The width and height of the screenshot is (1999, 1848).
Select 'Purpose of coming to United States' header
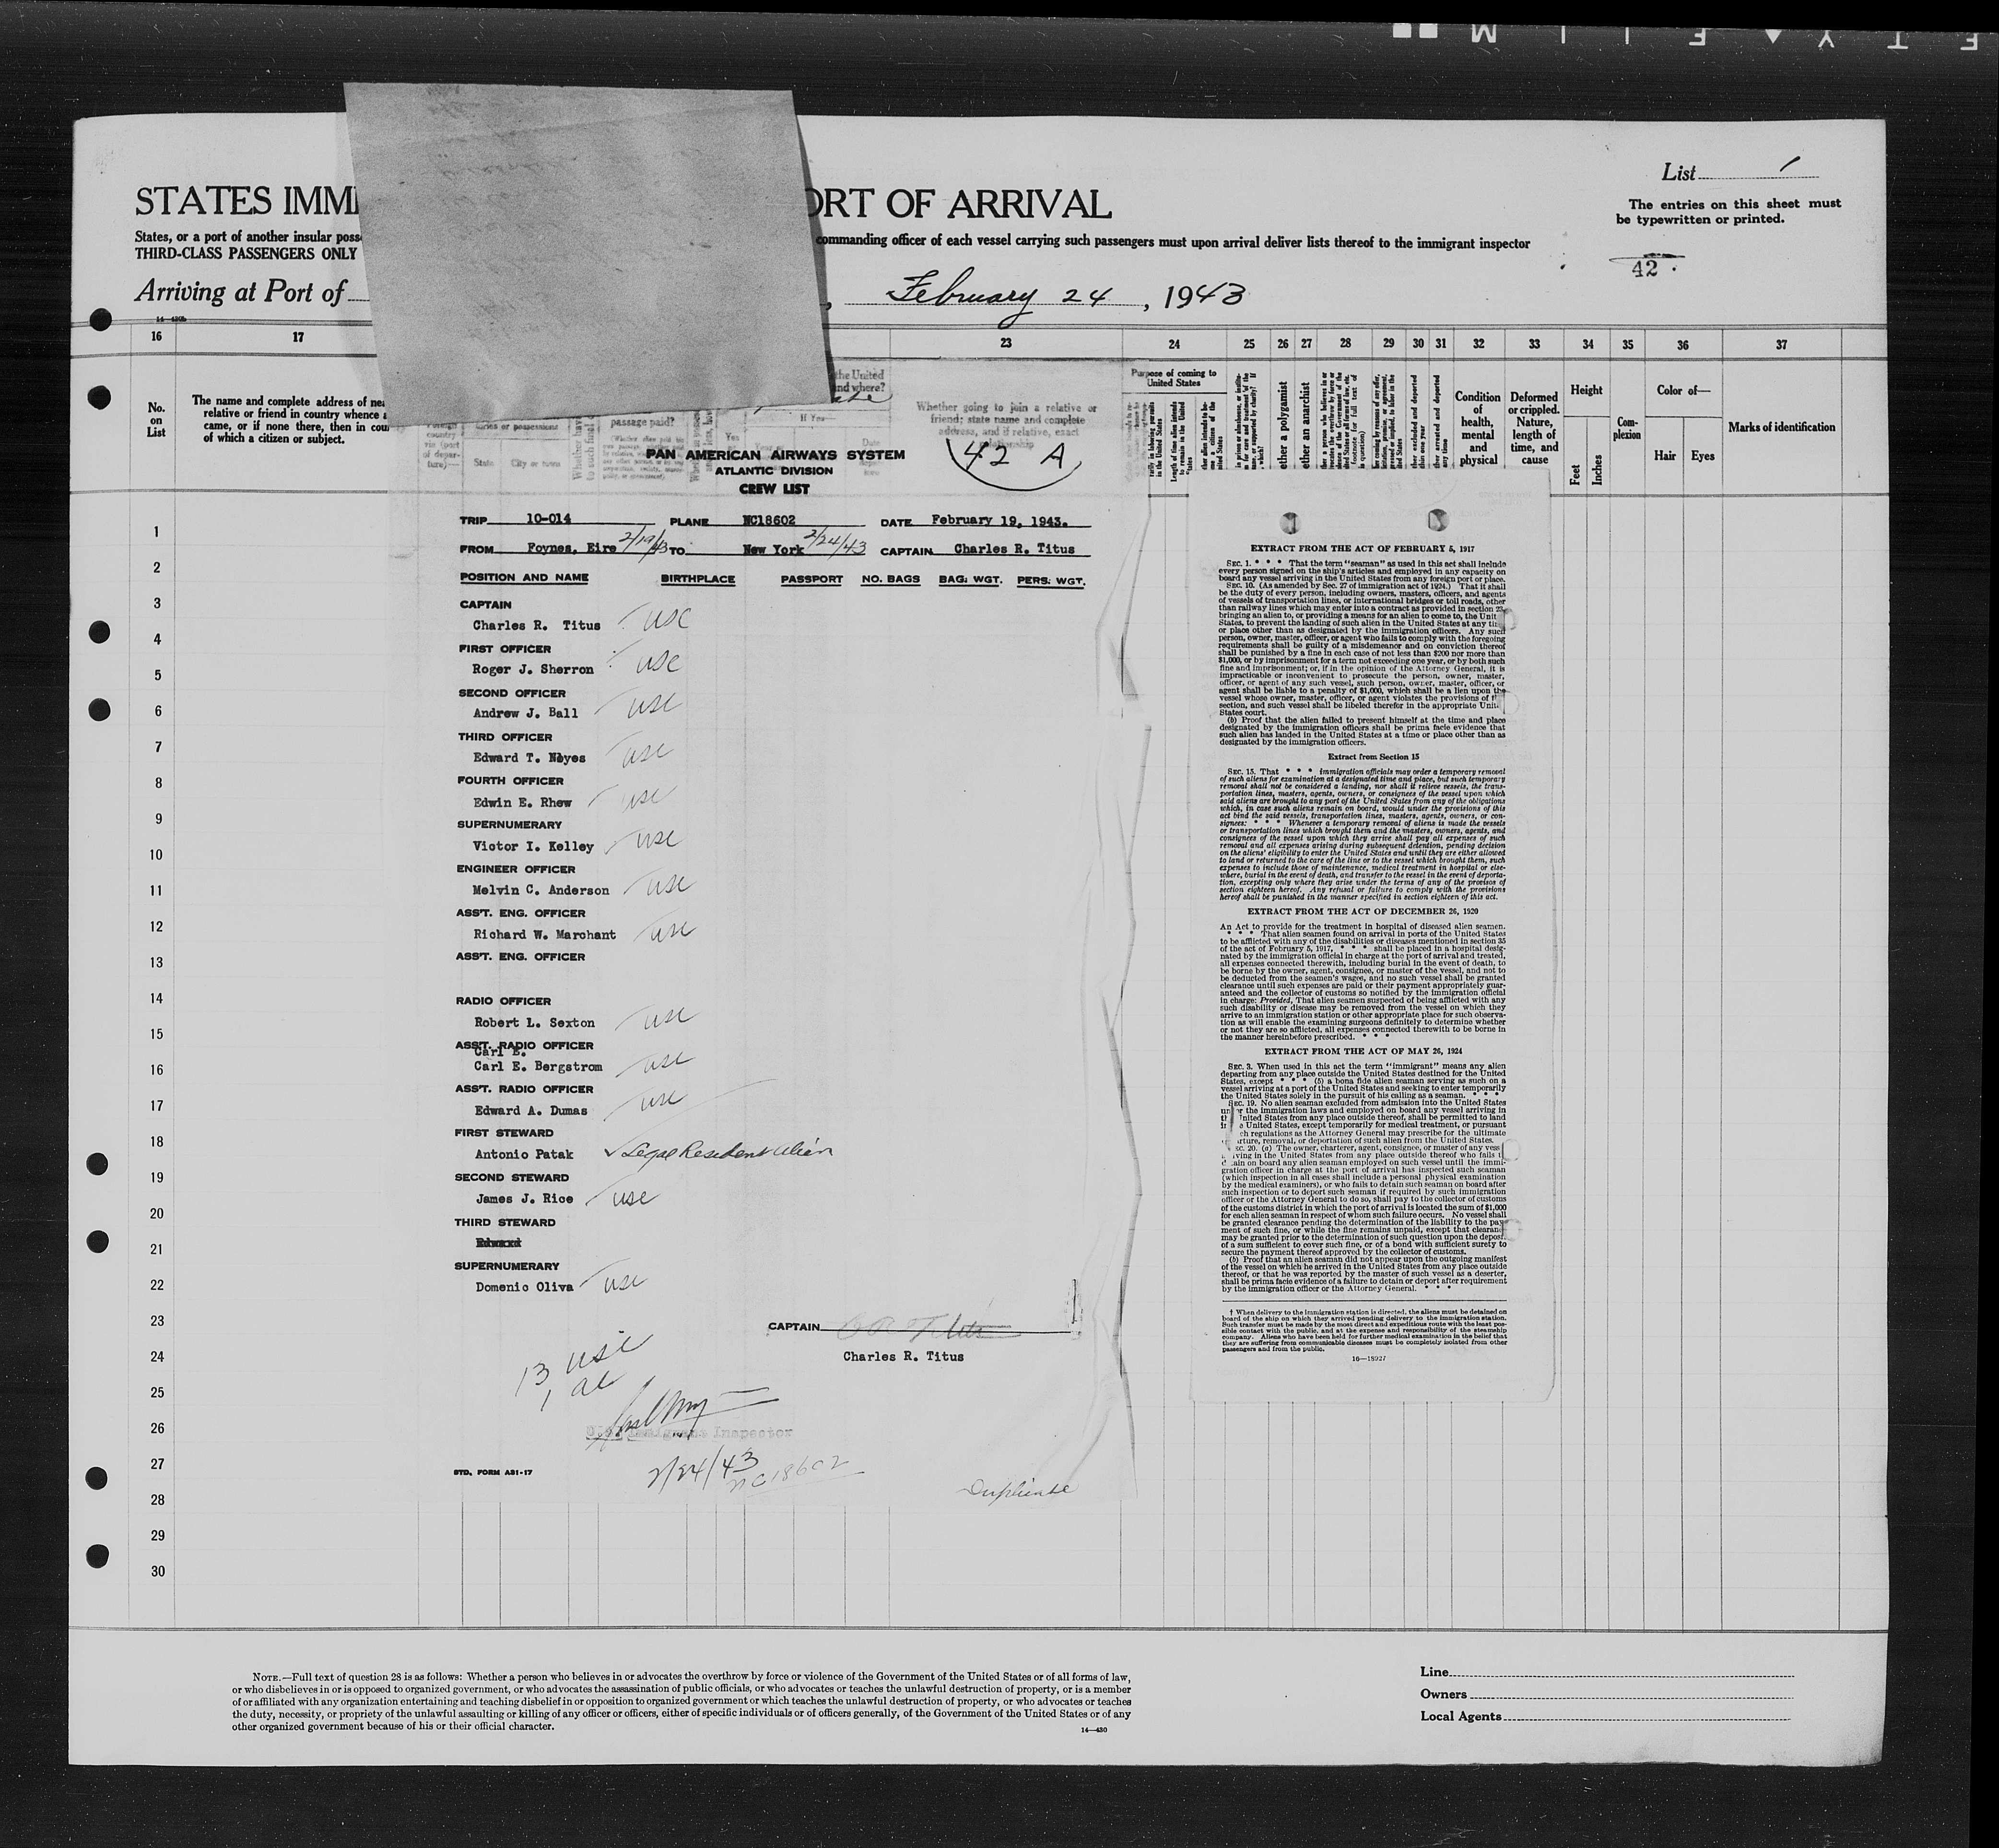(x=1174, y=377)
